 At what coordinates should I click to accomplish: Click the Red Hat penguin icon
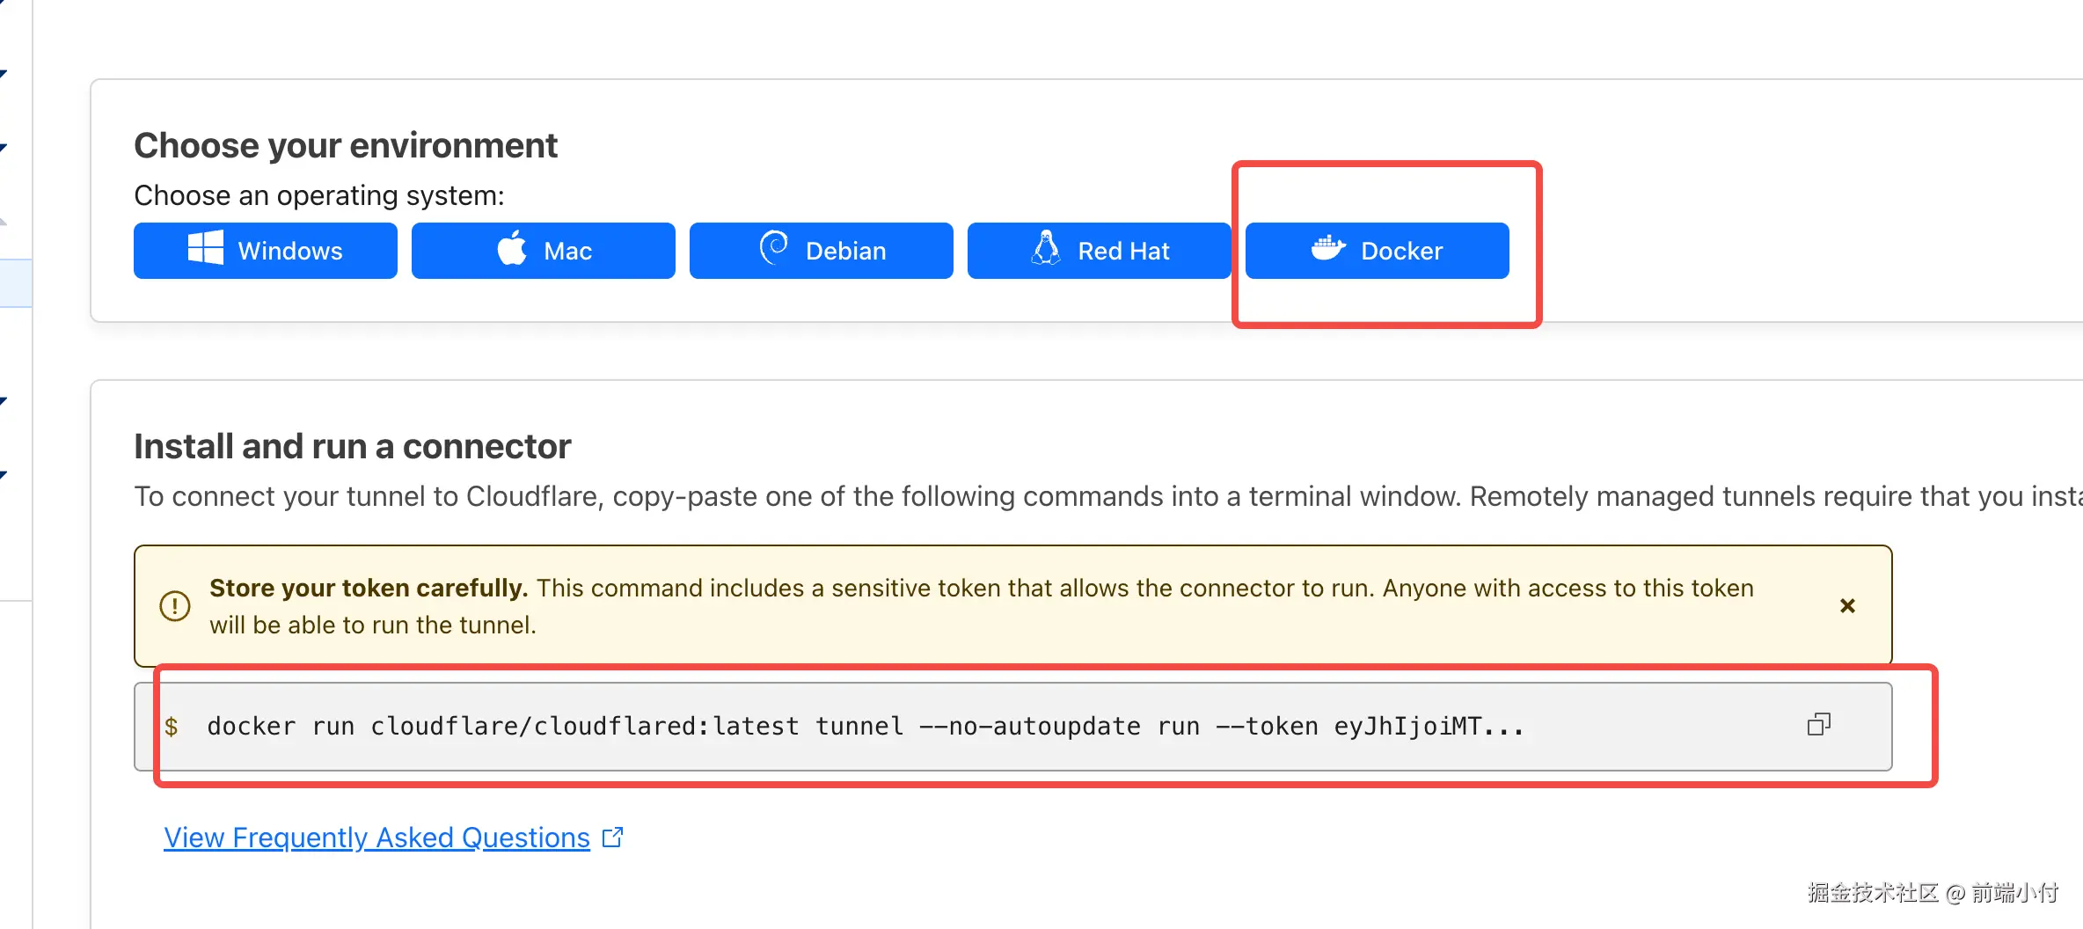pos(1046,249)
